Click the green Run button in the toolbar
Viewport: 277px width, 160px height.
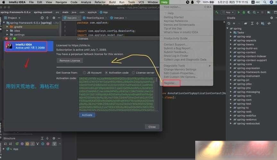pyautogui.click(x=239, y=12)
